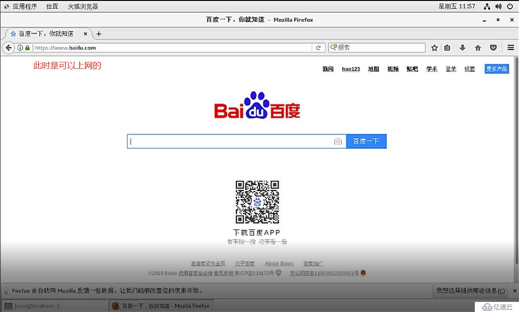The image size is (519, 312).
Task: Open the 新闻 link
Action: point(328,69)
